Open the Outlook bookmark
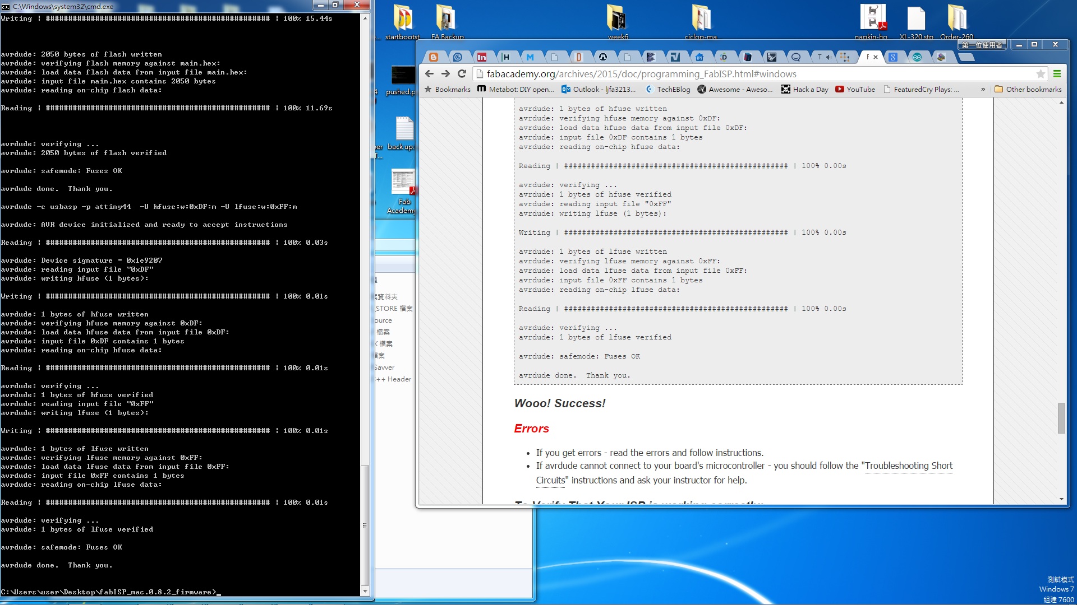The width and height of the screenshot is (1077, 605). (x=598, y=89)
